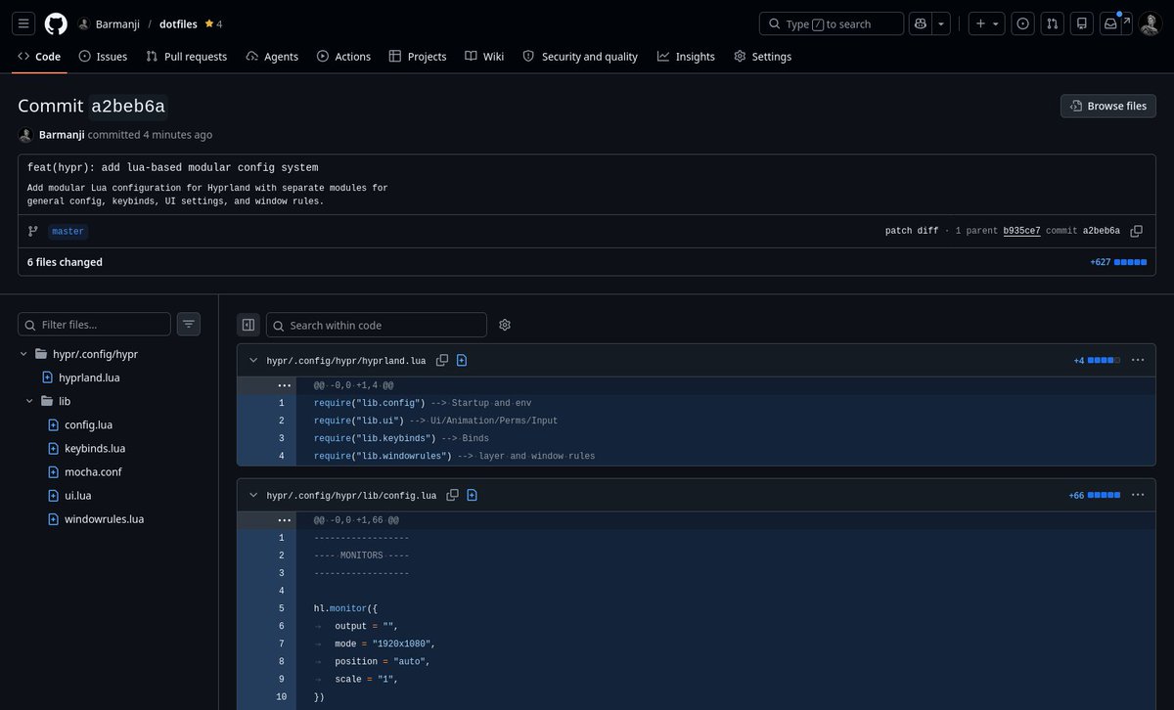
Task: Toggle the file tree side panel
Action: [248, 325]
